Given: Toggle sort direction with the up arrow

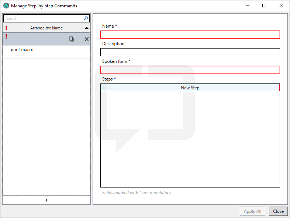Looking at the screenshot, I should (87, 28).
